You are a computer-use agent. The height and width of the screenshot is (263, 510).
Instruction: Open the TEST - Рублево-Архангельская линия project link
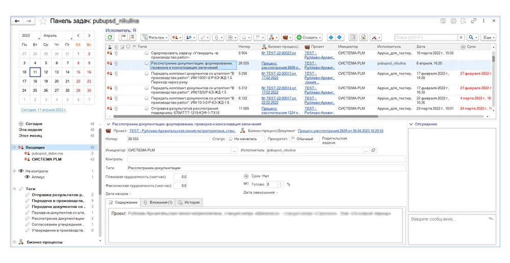[x=182, y=131]
